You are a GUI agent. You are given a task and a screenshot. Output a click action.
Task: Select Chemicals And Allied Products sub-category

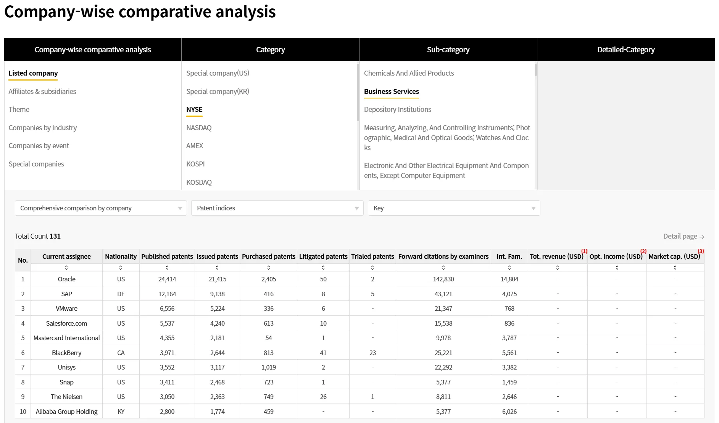pos(409,73)
